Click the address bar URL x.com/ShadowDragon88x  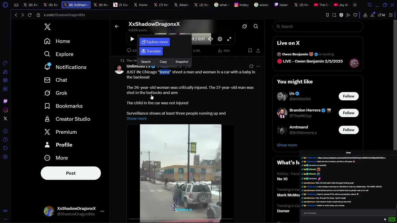(x=65, y=15)
